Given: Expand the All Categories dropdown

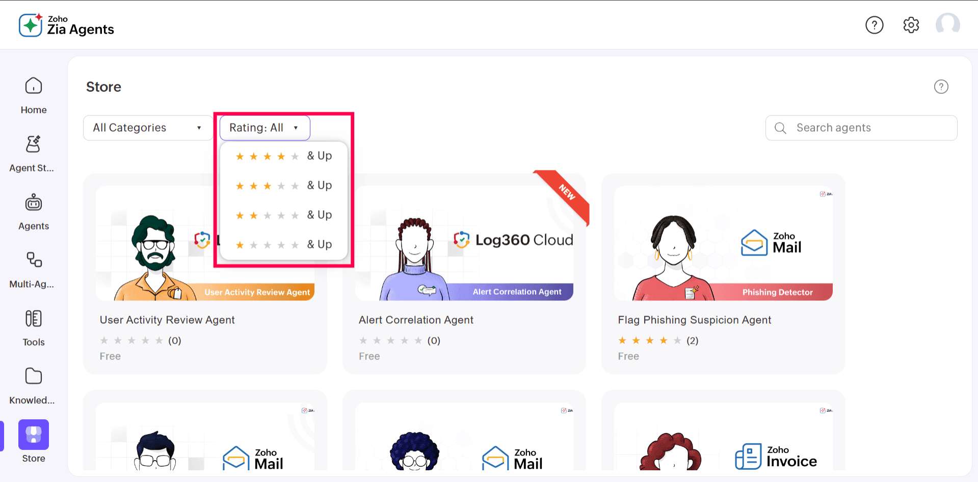Looking at the screenshot, I should (x=148, y=128).
